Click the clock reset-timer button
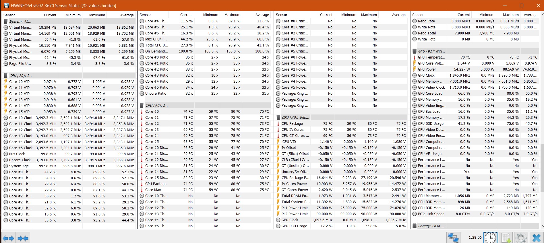The width and height of the screenshot is (544, 243). (x=490, y=238)
